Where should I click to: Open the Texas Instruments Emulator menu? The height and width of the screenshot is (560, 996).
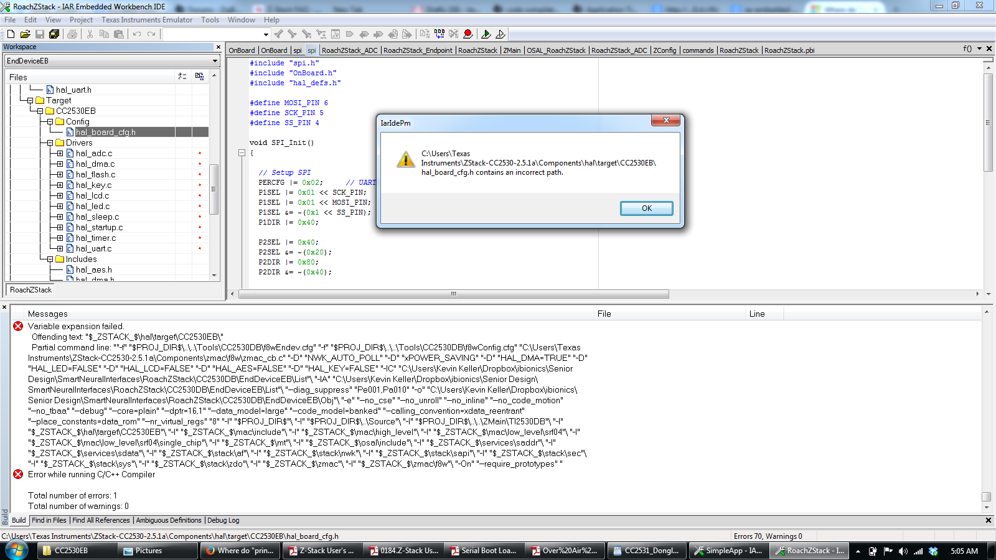pyautogui.click(x=147, y=20)
